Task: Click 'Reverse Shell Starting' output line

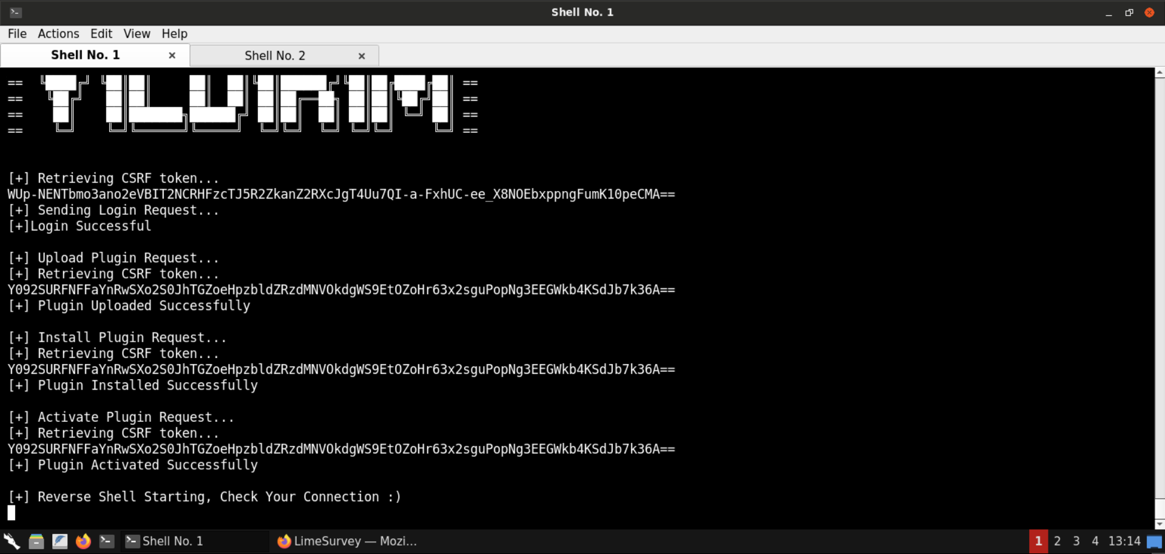Action: tap(204, 497)
